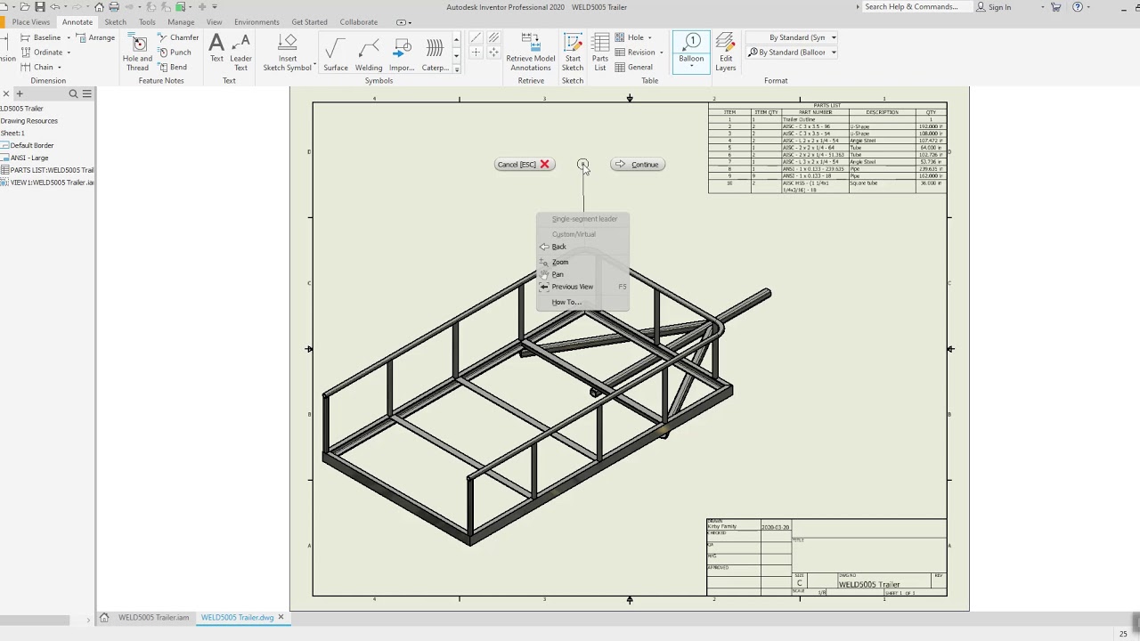1140x641 pixels.
Task: Select the Chain dimension tool
Action: (x=36, y=67)
